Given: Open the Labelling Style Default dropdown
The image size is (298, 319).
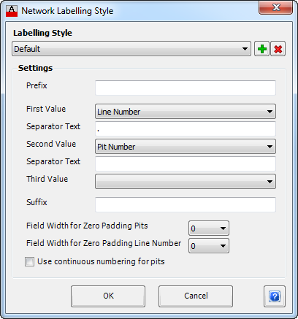Looking at the screenshot, I should tap(131, 49).
